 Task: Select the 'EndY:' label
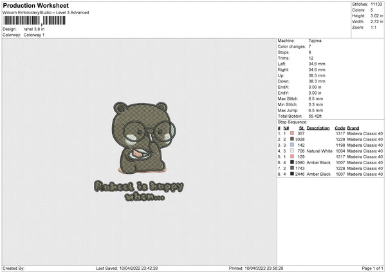point(283,93)
